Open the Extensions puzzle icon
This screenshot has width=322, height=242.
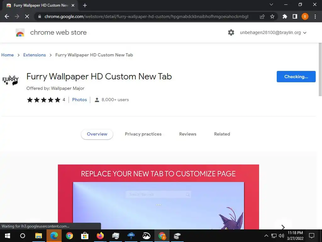pyautogui.click(x=285, y=16)
